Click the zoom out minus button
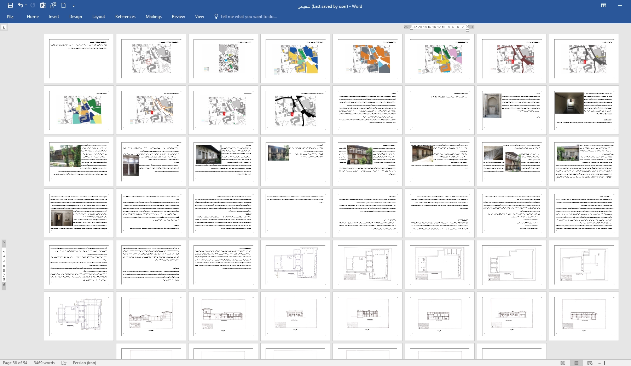This screenshot has height=366, width=631. [600, 363]
